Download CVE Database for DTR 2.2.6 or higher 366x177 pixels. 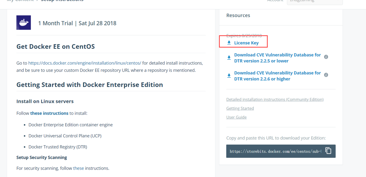[x=277, y=76]
